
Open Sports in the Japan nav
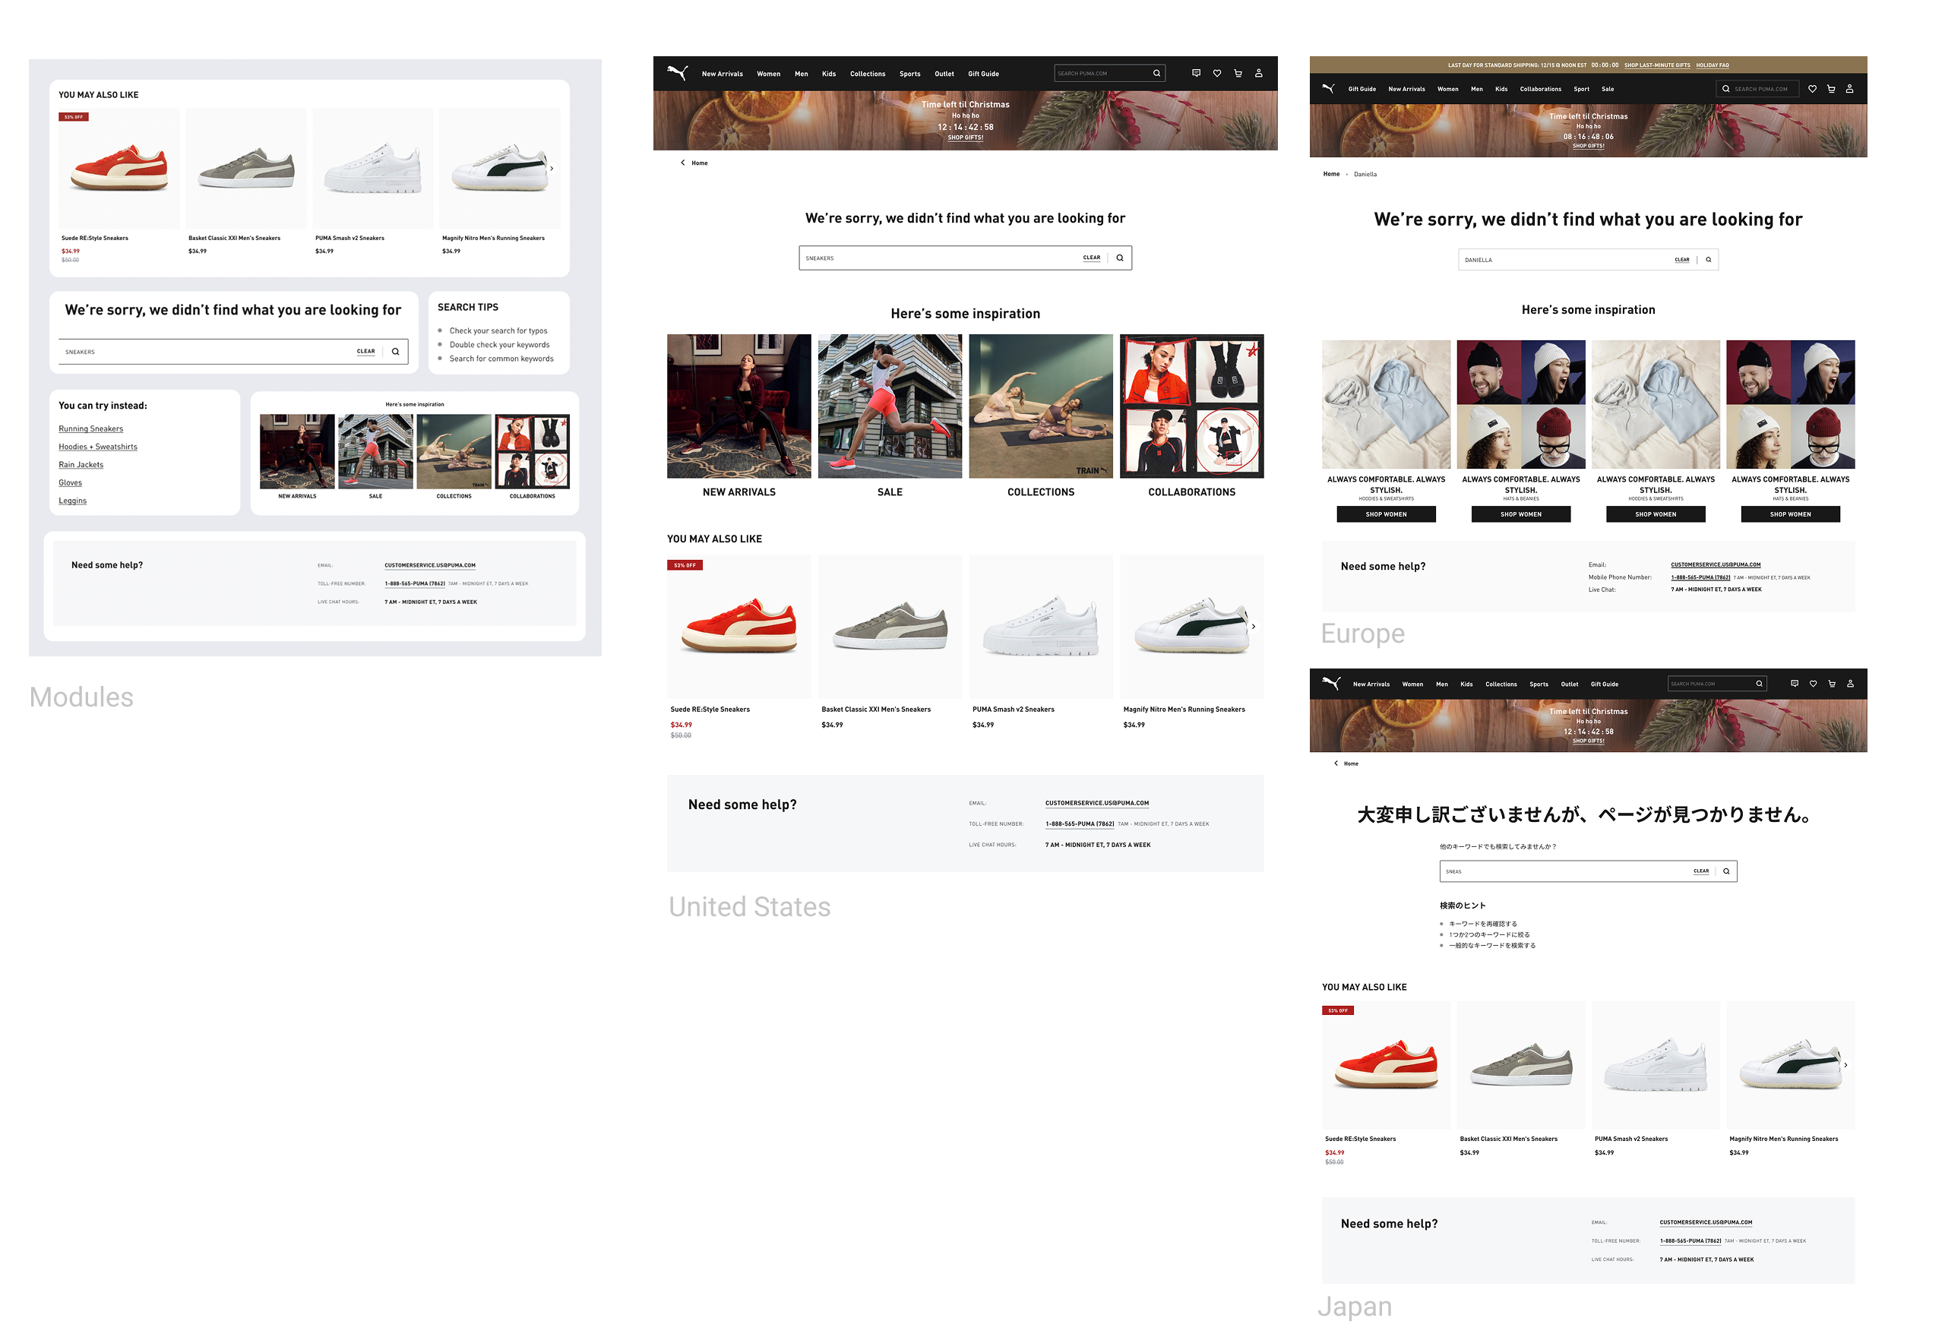point(1539,684)
